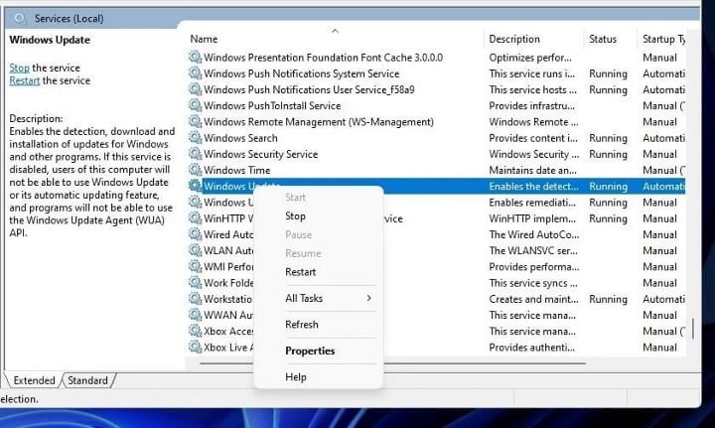Sort by the Name column header

tap(204, 39)
